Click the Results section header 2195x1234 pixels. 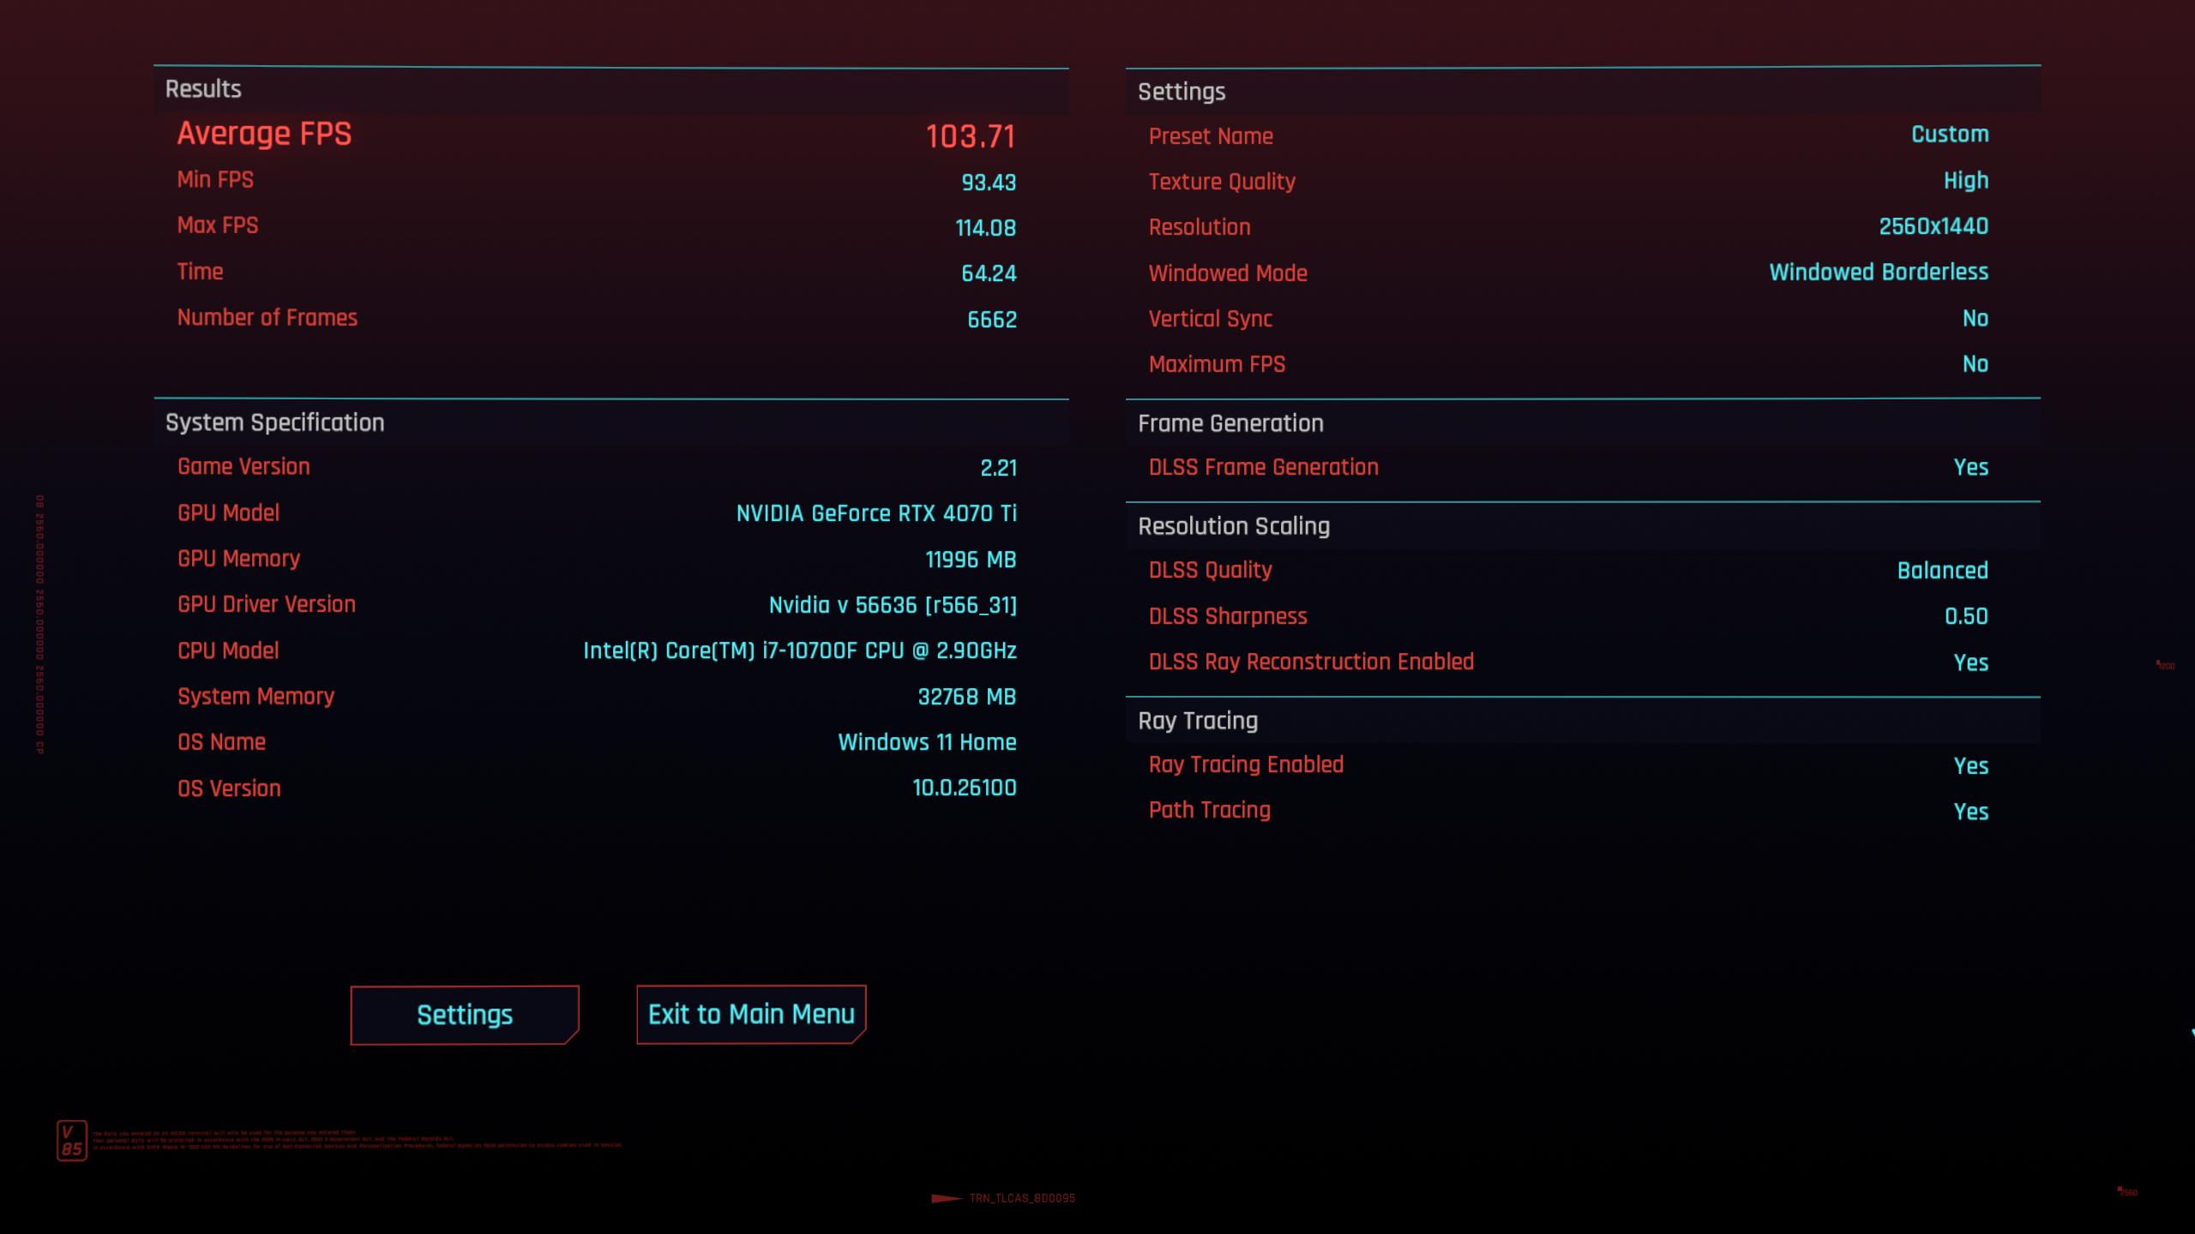[203, 89]
